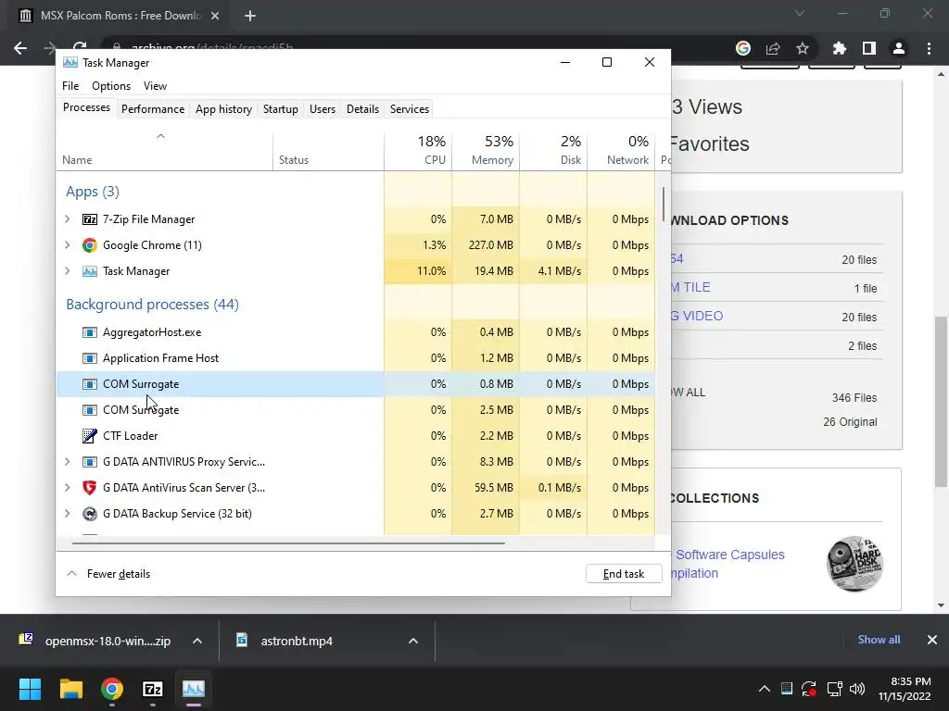The image size is (949, 711).
Task: Switch to the App history tab
Action: pos(223,109)
